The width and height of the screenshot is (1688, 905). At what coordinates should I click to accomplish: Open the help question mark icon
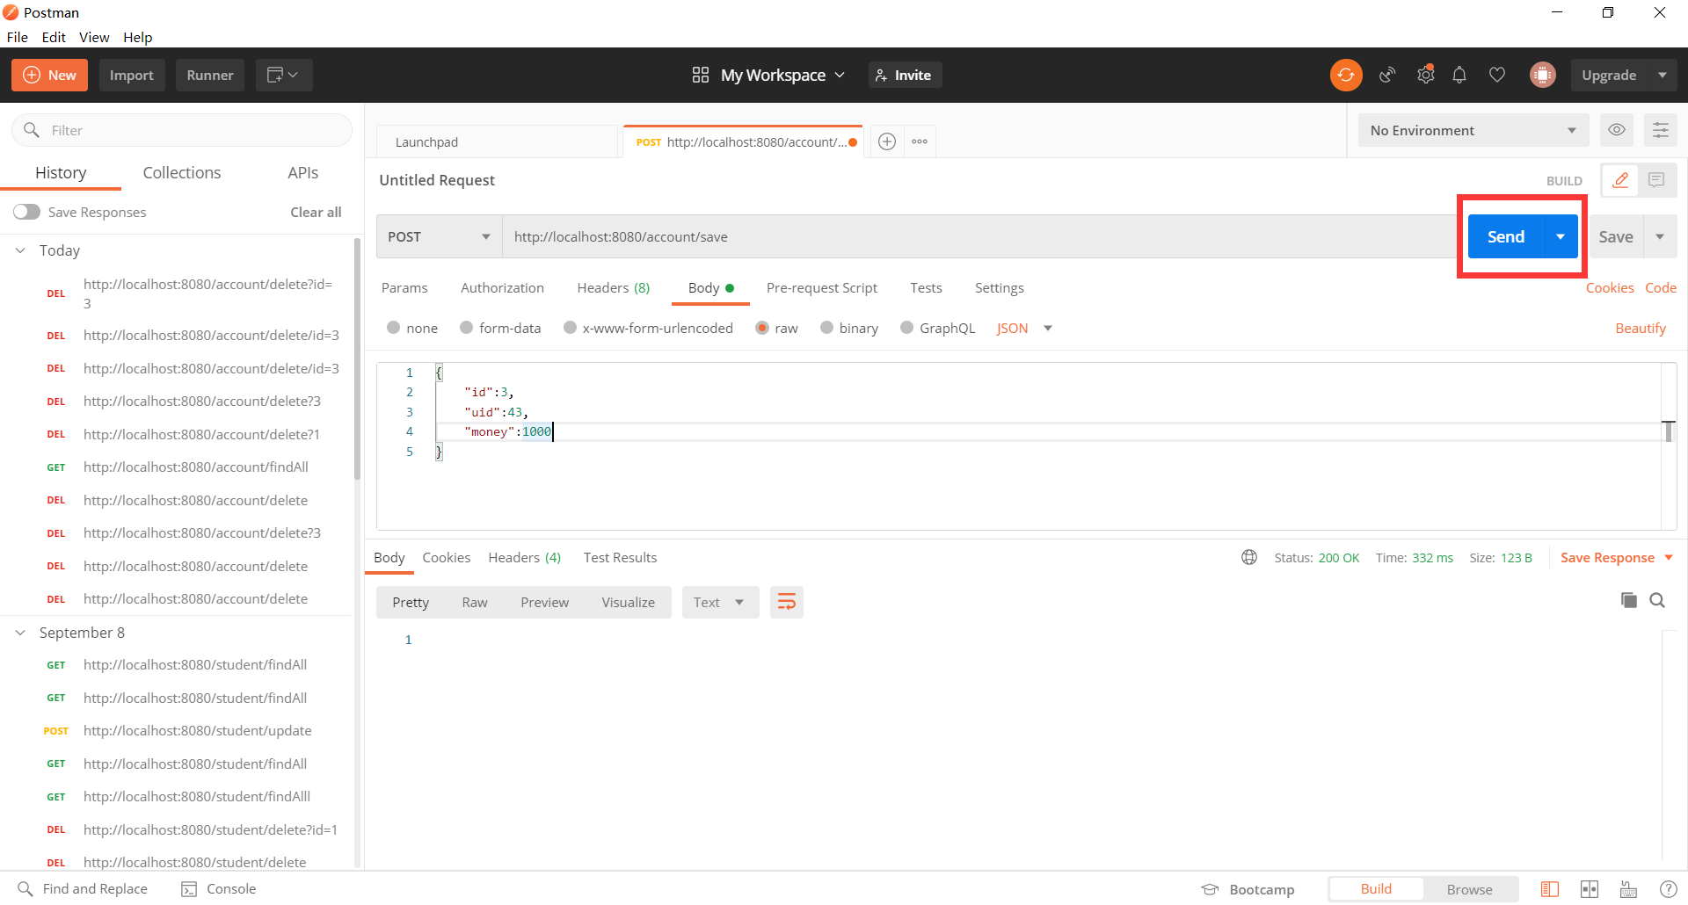[x=1668, y=889]
